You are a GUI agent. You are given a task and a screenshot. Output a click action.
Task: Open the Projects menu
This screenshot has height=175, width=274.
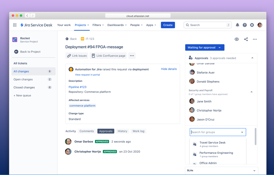[82, 25]
